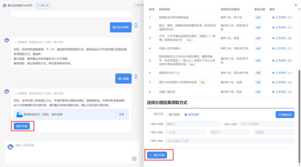
Task: Click the 佛山市 location selector
Action: (x=43, y=6)
